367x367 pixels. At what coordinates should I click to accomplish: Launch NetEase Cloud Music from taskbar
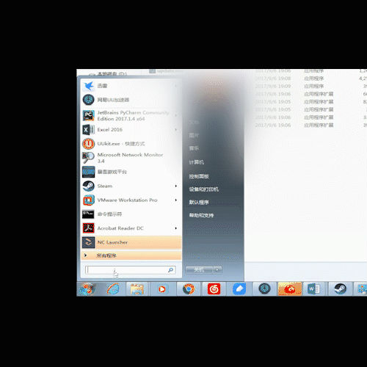point(214,289)
